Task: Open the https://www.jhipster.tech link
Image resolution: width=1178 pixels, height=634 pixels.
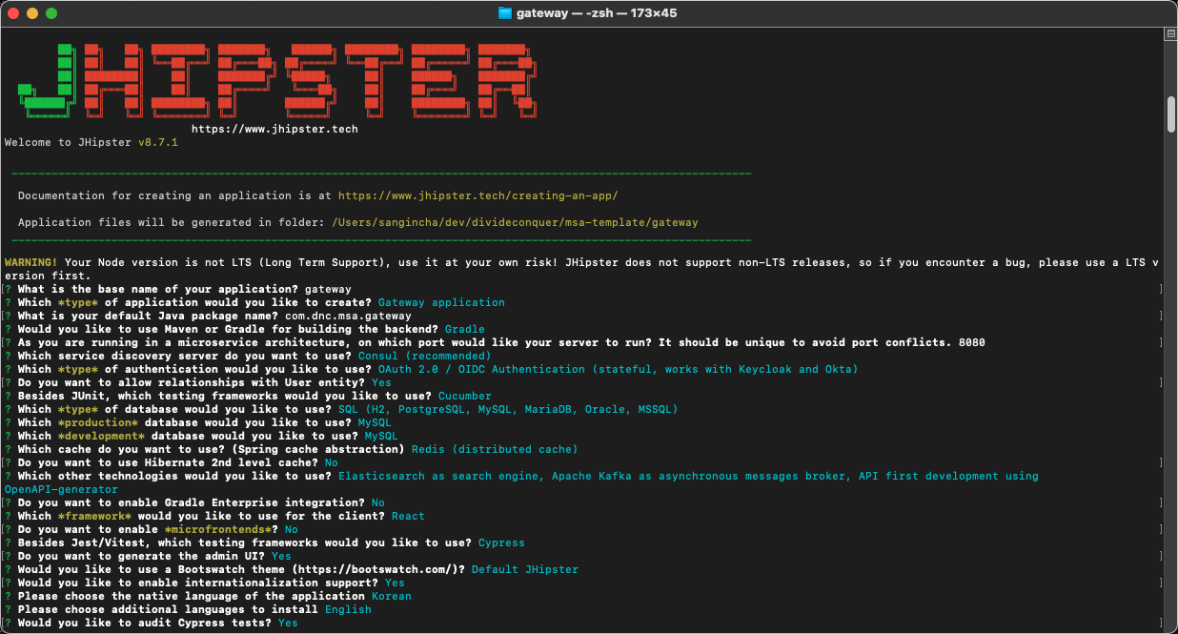Action: click(x=274, y=129)
